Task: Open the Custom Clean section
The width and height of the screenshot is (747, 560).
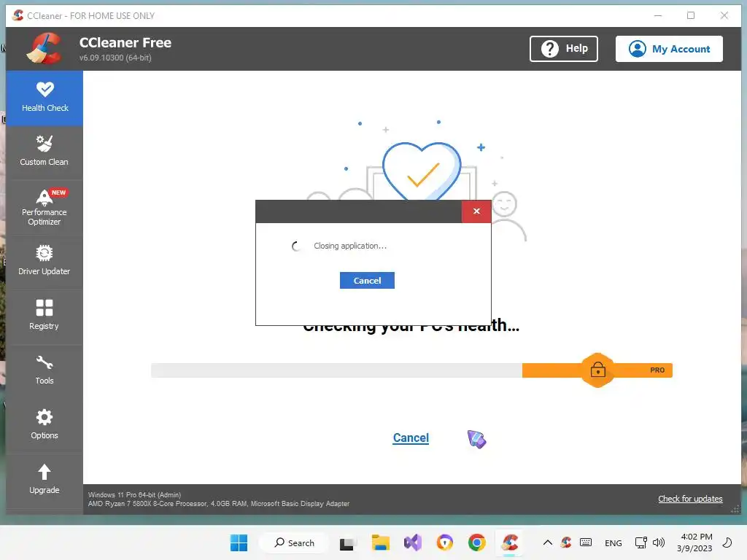Action: coord(44,152)
